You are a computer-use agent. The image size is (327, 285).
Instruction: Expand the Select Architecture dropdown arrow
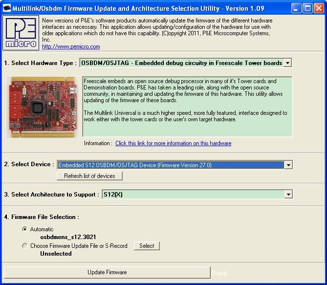tap(288, 195)
